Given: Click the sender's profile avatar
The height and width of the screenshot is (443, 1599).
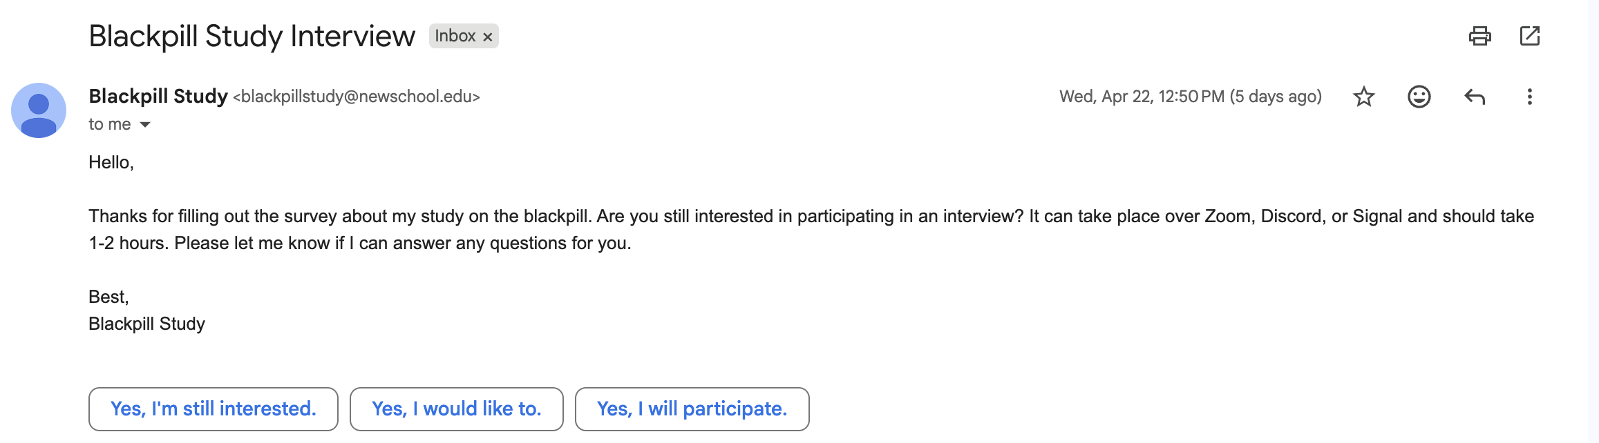Looking at the screenshot, I should coord(39,110).
